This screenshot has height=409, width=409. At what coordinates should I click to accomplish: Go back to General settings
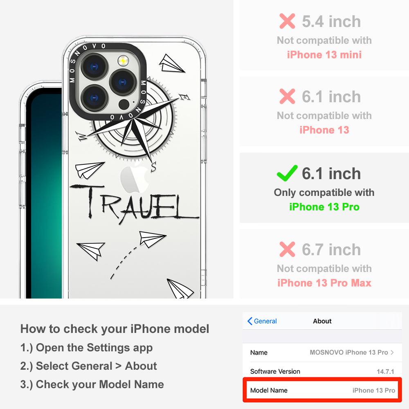(262, 321)
